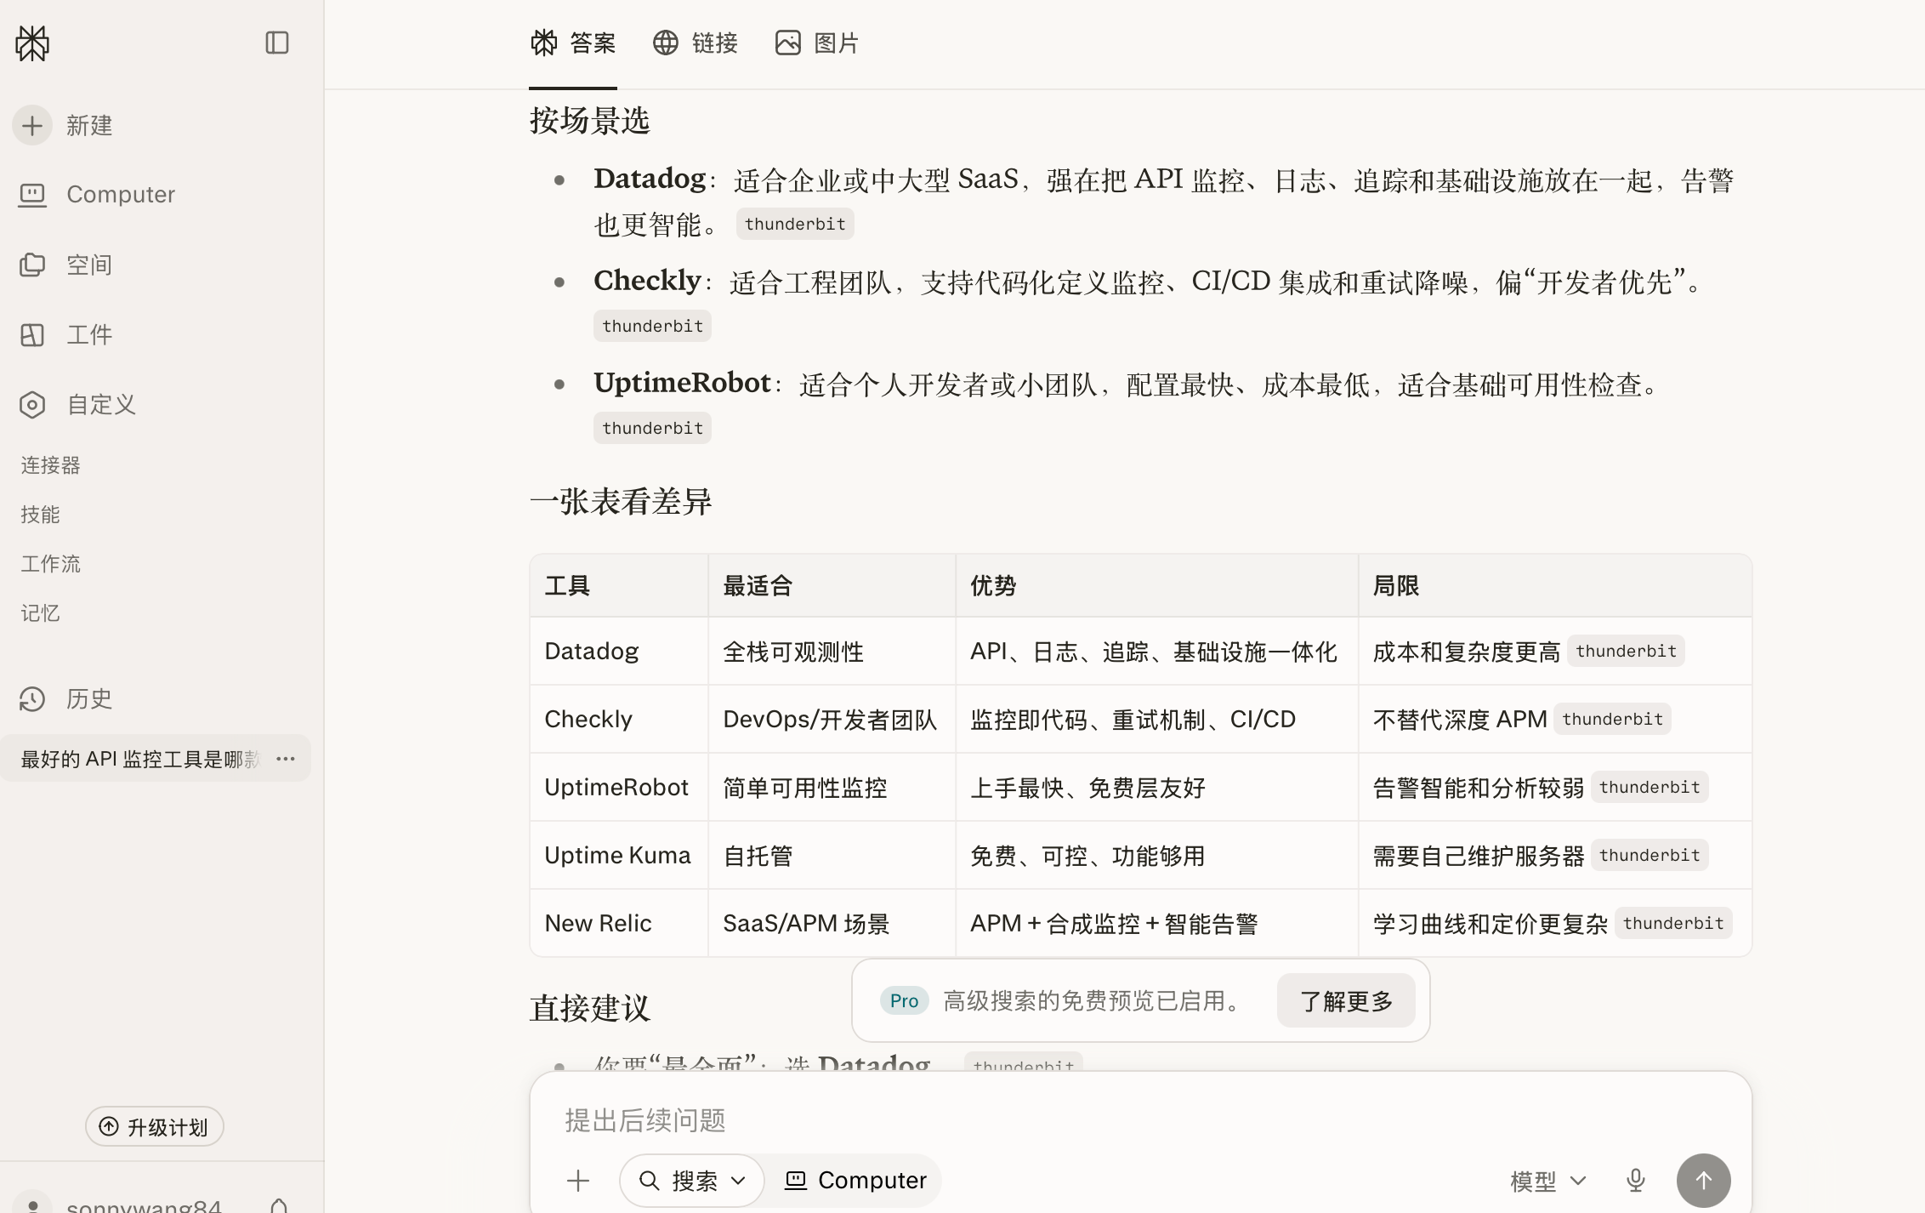Click the DevOps/开发者团队 cell
Image resolution: width=1925 pixels, height=1213 pixels.
832,720
